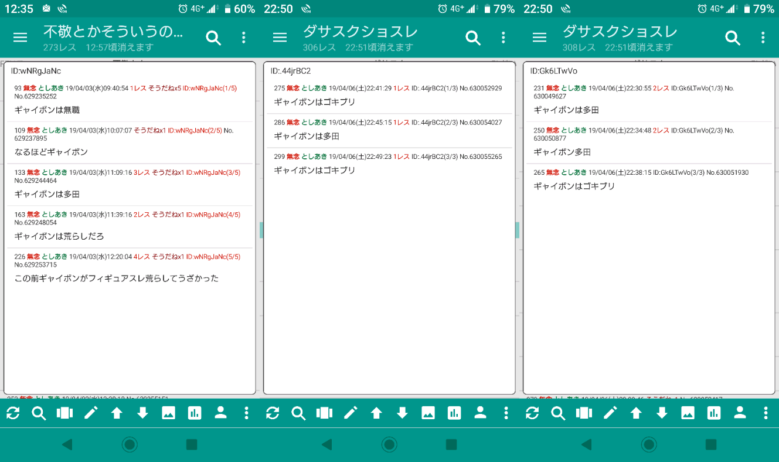Open 4レス replies link on post 226
The image size is (779, 462).
tap(142, 257)
